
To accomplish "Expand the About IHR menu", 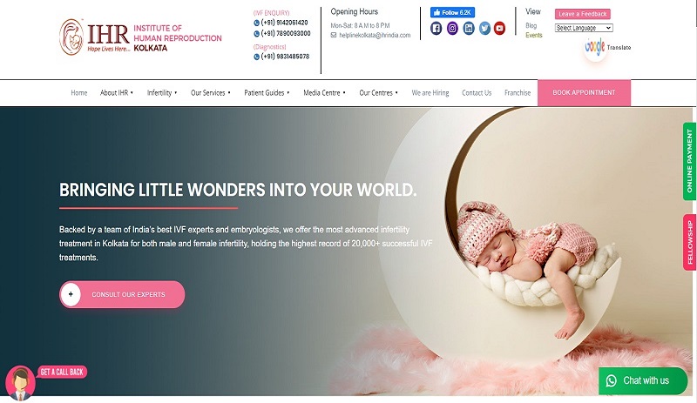I will click(x=117, y=93).
